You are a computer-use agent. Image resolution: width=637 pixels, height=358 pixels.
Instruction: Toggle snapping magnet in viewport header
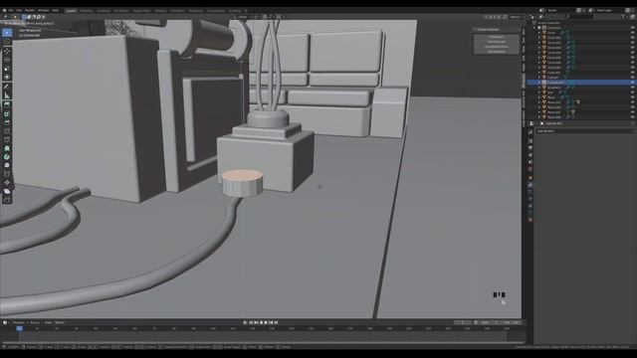click(x=265, y=17)
